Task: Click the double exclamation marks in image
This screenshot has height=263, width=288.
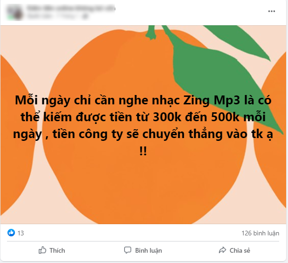Action: coord(143,151)
